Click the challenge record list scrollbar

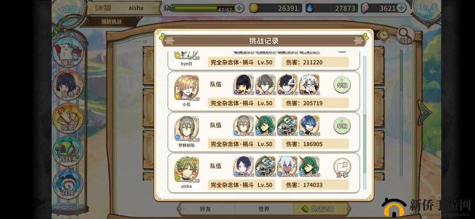365,123
